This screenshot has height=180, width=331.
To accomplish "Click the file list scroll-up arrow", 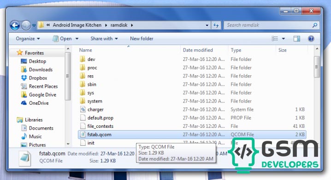I will 317,49.
